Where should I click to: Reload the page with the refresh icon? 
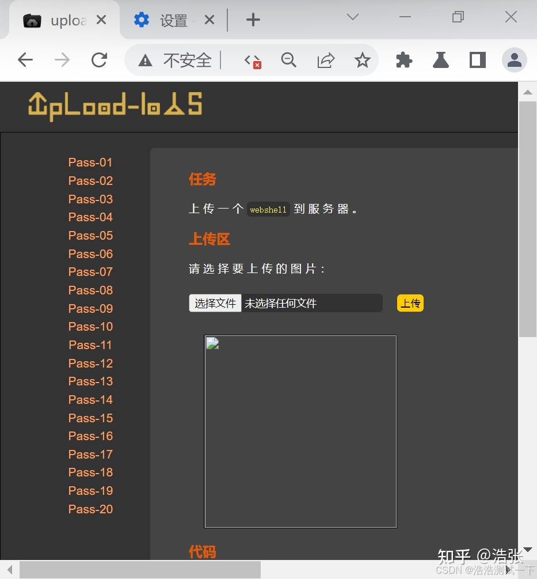[x=99, y=60]
